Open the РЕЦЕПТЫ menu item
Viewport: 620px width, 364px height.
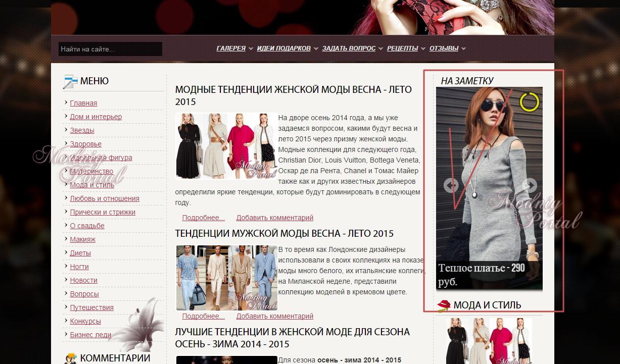(402, 48)
